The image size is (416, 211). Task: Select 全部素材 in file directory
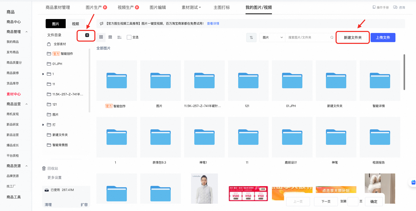click(x=60, y=44)
